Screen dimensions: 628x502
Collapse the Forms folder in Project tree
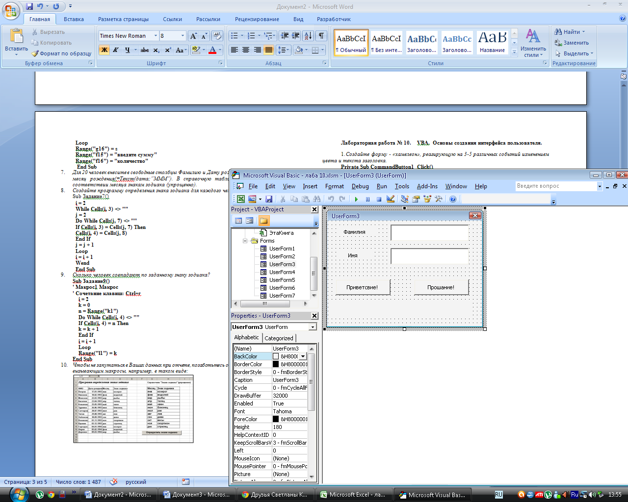(x=245, y=241)
